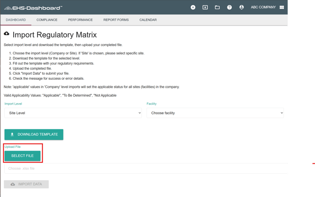This screenshot has width=315, height=197.
Task: Click the Download Template button
Action: (34, 135)
